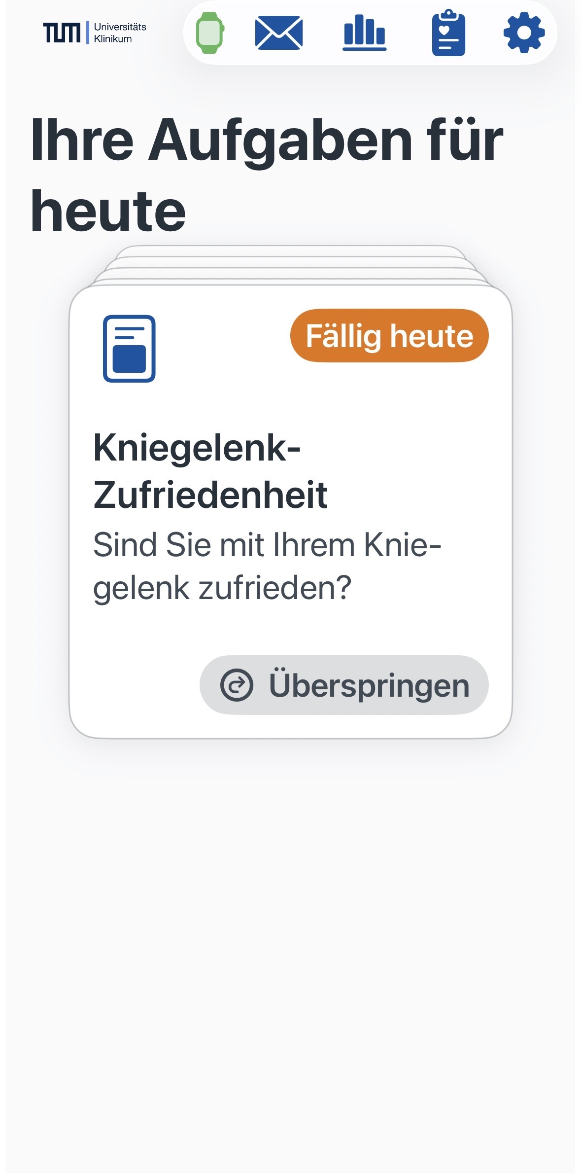Open settings with the gear icon
581x1173 pixels.
pos(524,33)
